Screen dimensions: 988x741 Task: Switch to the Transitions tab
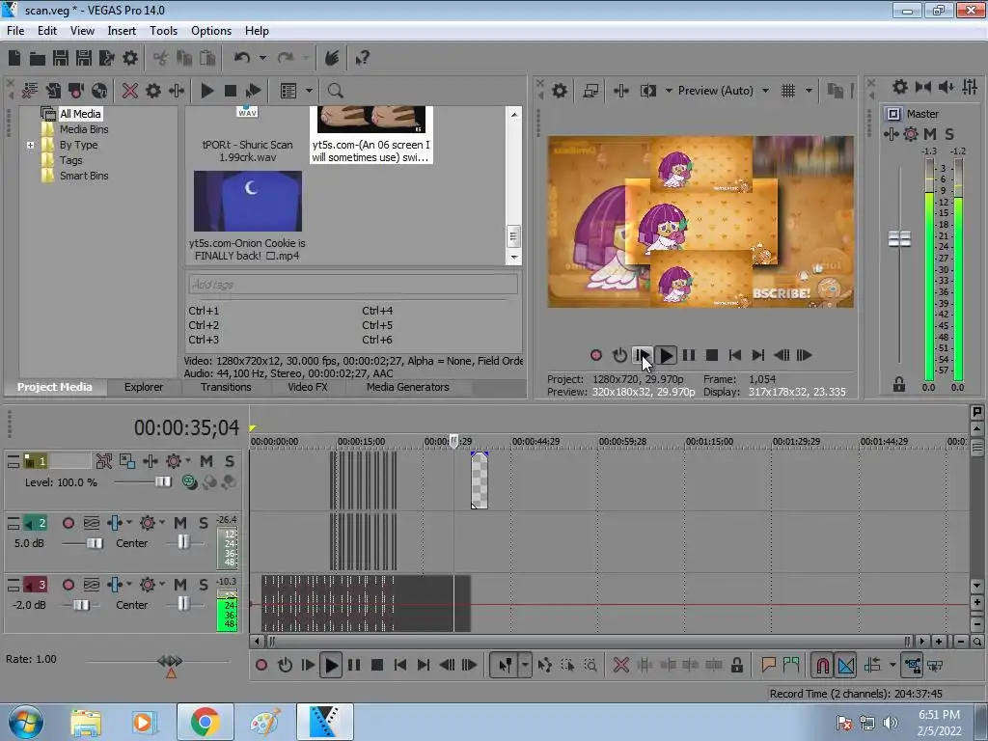pos(226,387)
